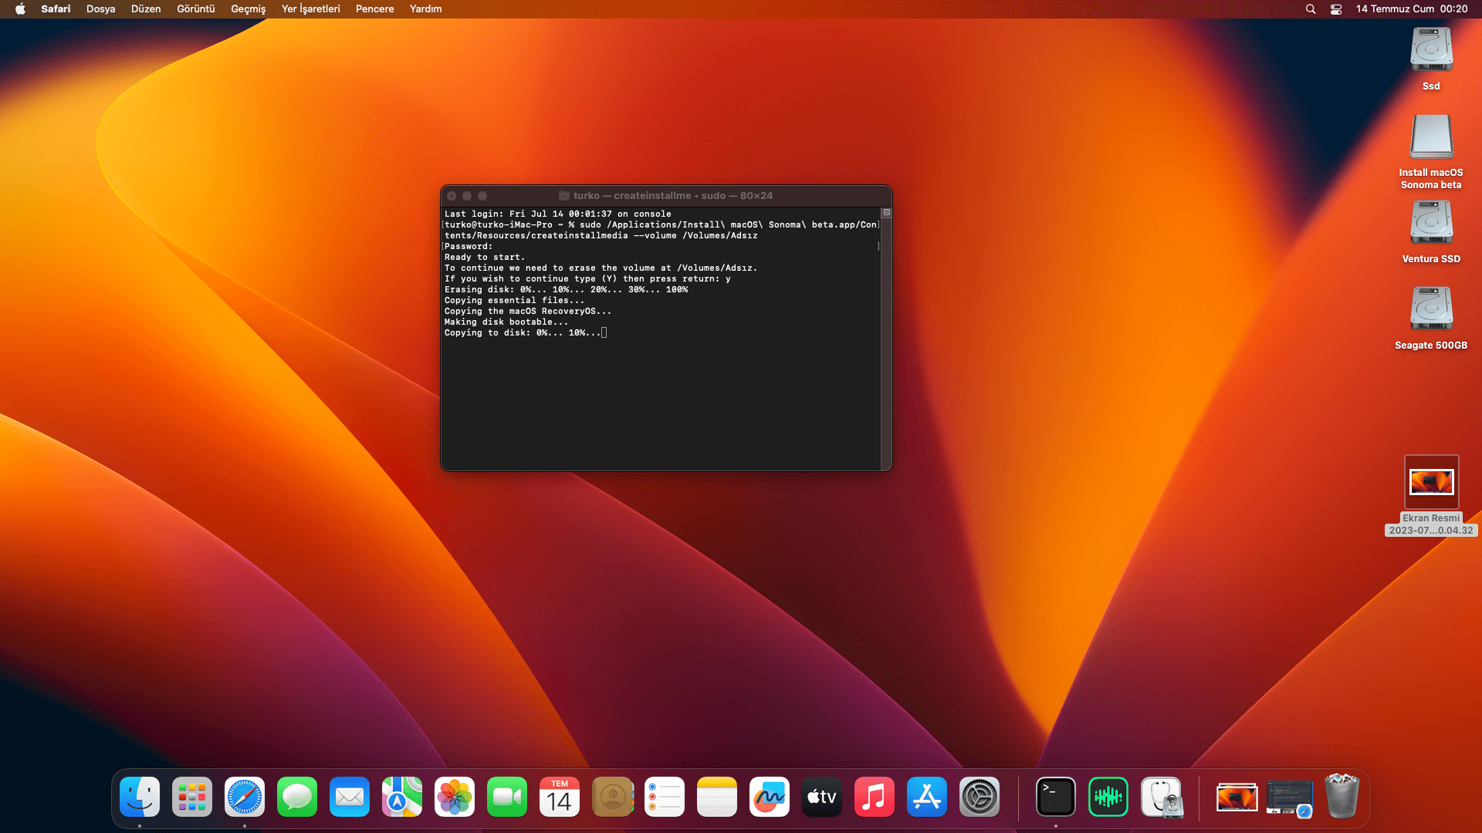The width and height of the screenshot is (1482, 833).
Task: Launch Disk Utility from the Dock
Action: (1161, 797)
